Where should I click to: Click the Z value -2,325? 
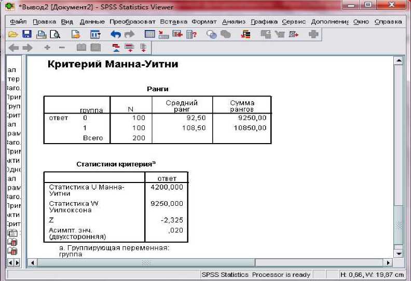pos(172,220)
